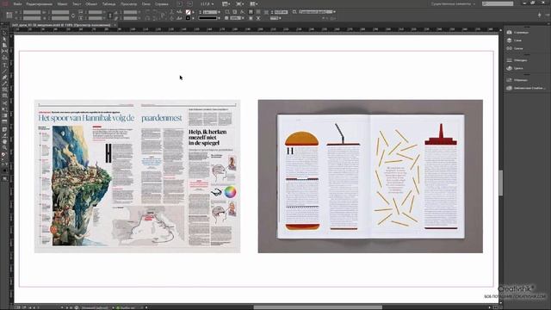Click the Go to Bridge icon
The image size is (551, 310).
pyautogui.click(x=180, y=4)
